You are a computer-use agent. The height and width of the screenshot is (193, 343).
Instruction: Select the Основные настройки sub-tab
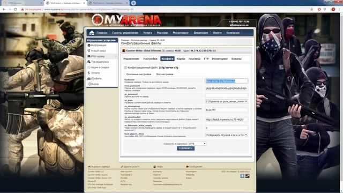[x=138, y=75]
